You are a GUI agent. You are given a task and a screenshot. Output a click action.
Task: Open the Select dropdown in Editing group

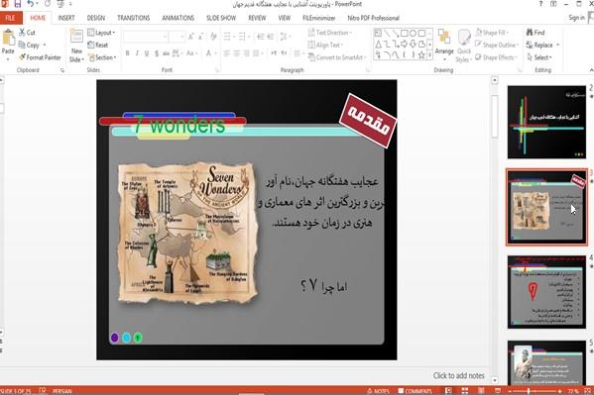coord(539,57)
